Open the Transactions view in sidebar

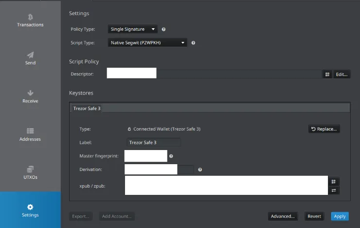30,20
